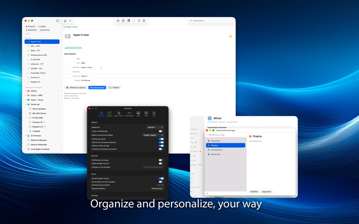359x224 pixels.
Task: Switch to Terminal preferences tab
Action: tap(110, 114)
